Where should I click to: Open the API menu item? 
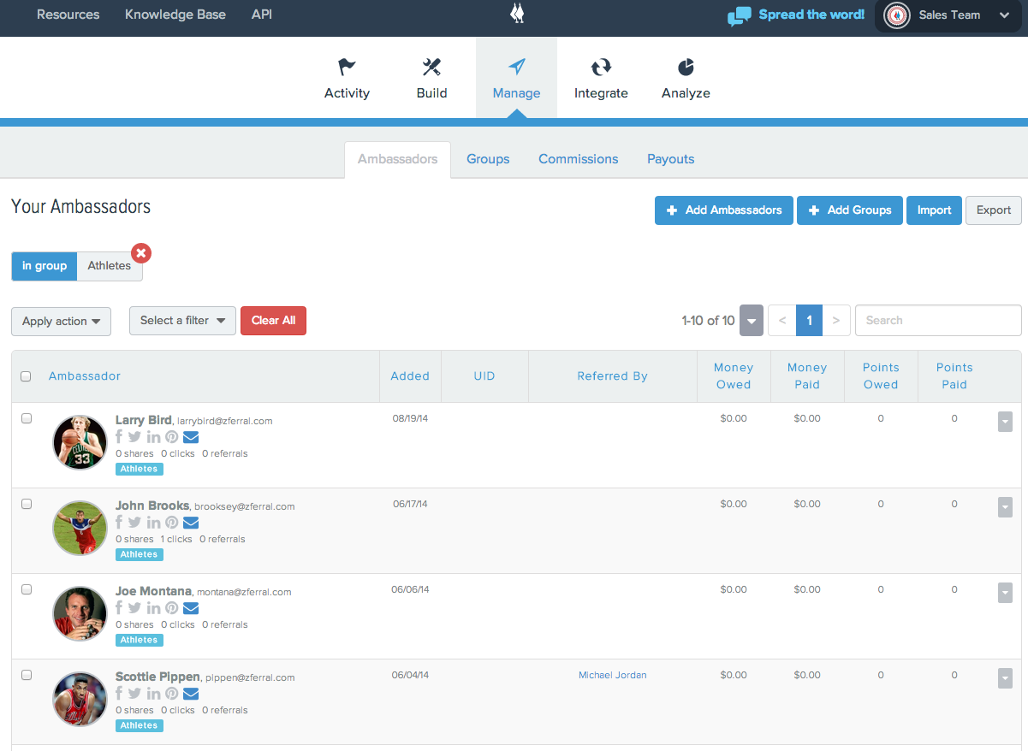click(262, 15)
